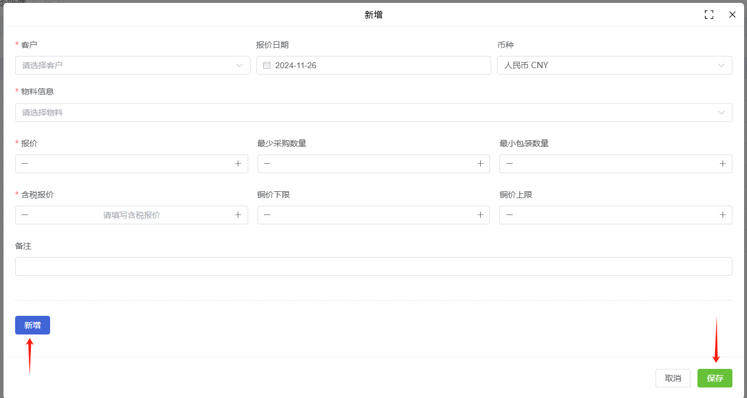Viewport: 747px width, 398px height.
Task: Click the green 保存 save button
Action: [x=715, y=378]
